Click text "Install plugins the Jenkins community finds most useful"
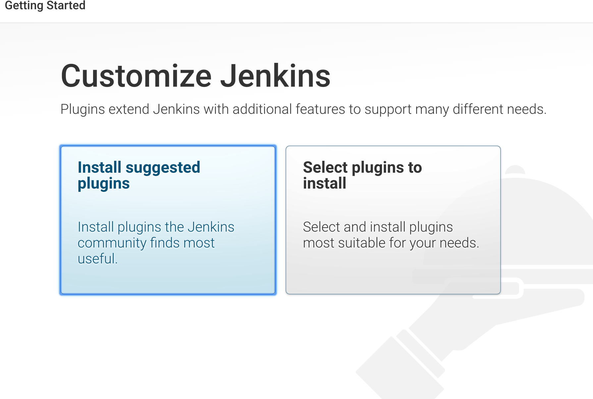Screen dimensions: 593x399 coord(156,243)
